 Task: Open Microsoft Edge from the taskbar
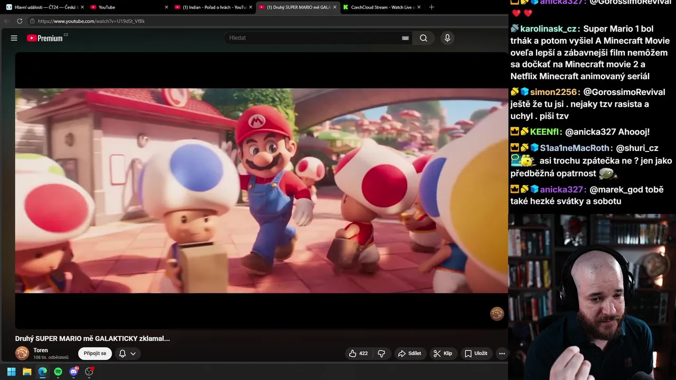click(42, 372)
